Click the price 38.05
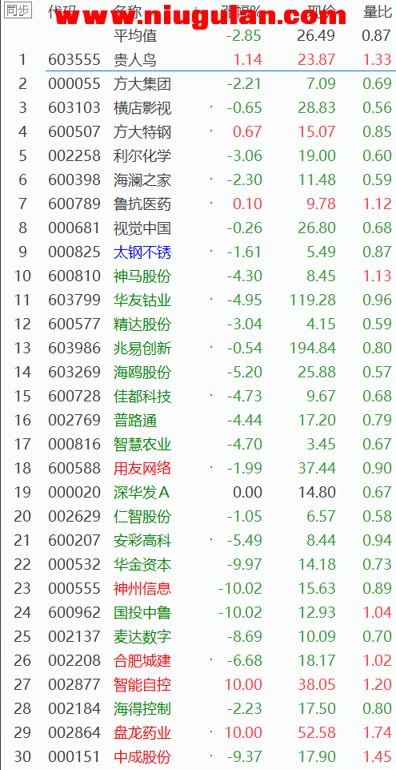396x770 pixels. click(x=317, y=685)
